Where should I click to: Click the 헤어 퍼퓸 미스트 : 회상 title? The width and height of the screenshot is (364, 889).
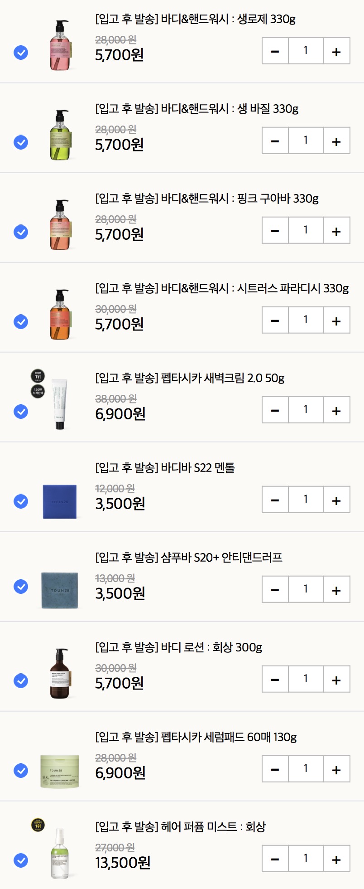click(x=180, y=827)
